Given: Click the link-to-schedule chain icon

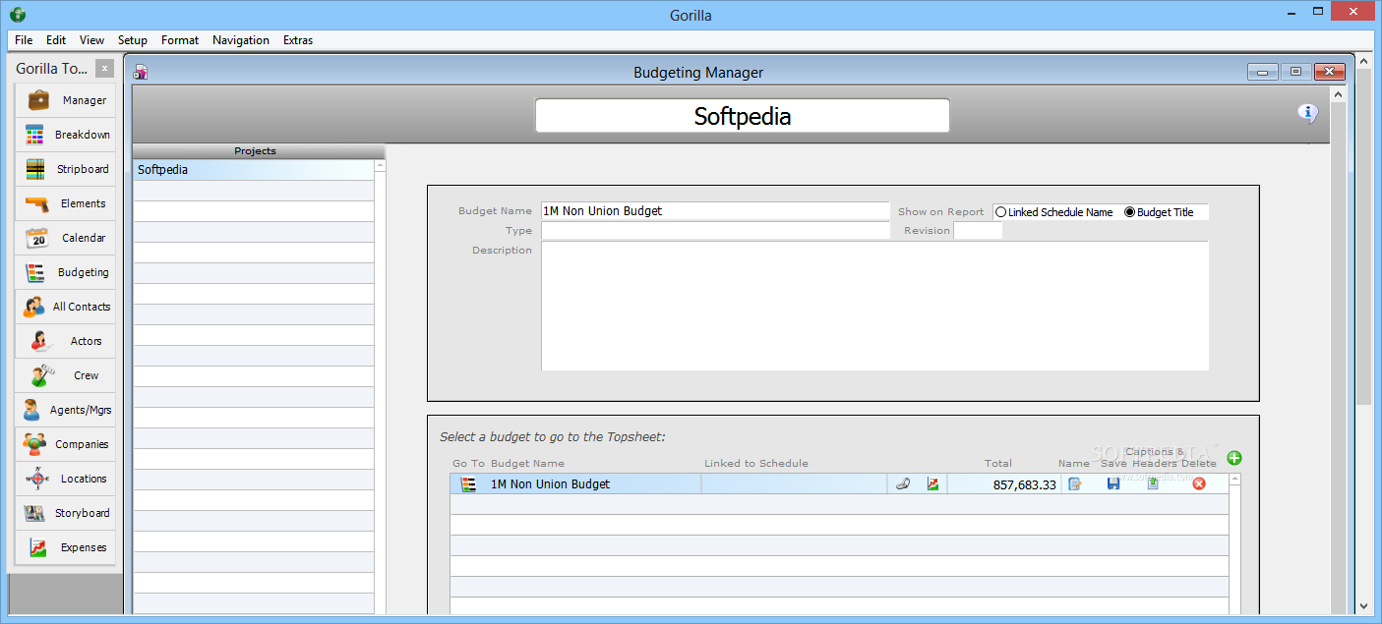Looking at the screenshot, I should tap(903, 483).
